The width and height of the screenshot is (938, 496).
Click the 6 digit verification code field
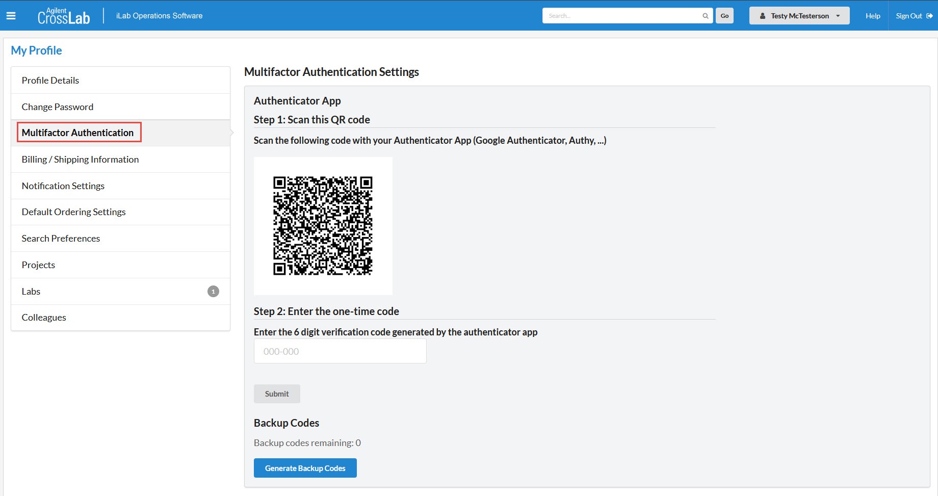pyautogui.click(x=340, y=351)
